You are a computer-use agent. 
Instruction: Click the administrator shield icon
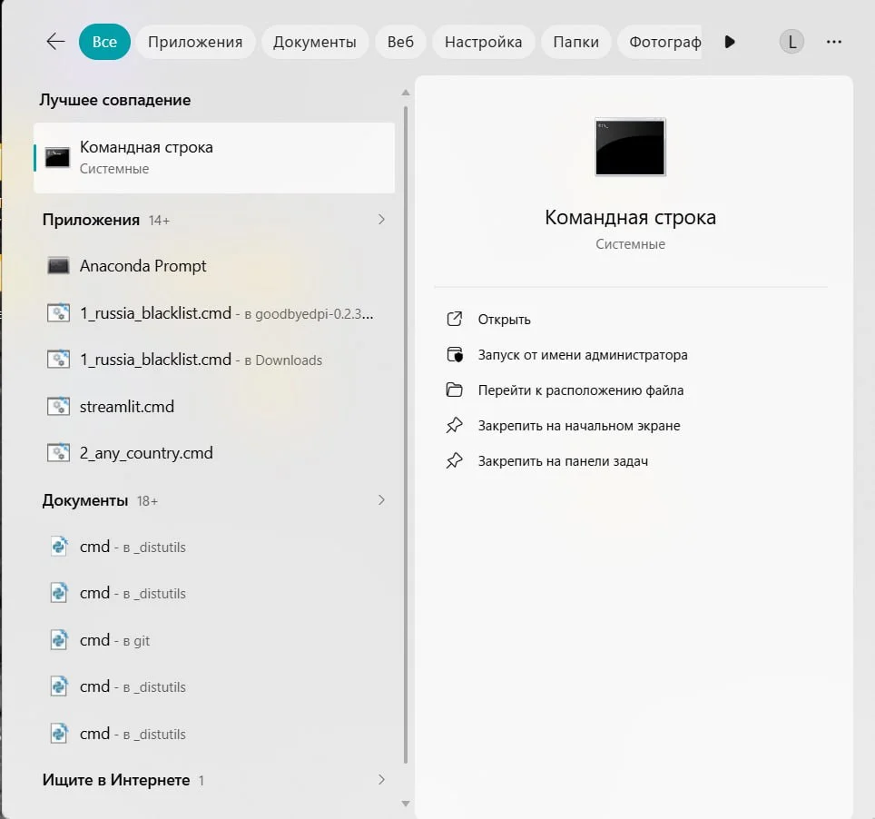click(454, 354)
